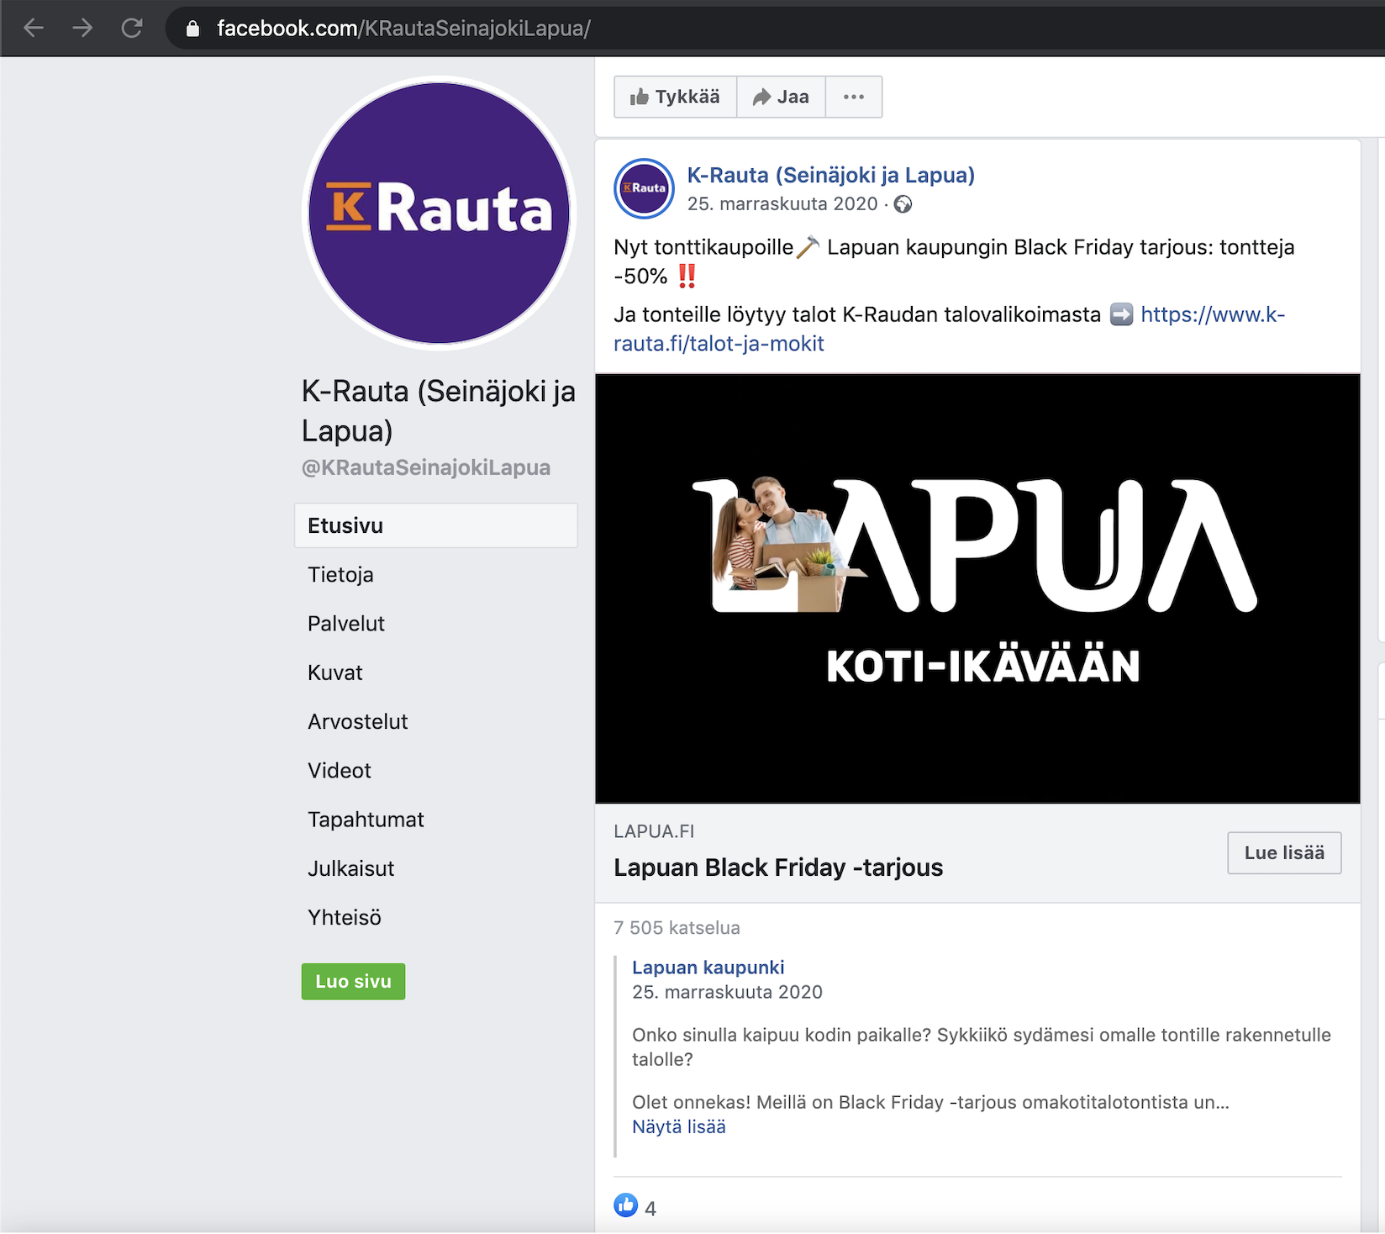Screen dimensions: 1385x1234
Task: Click the @KRautaSeinajokiLapua handle
Action: (426, 467)
